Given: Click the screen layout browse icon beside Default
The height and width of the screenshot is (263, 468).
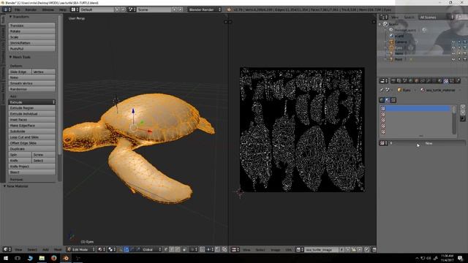Looking at the screenshot, I should (74, 9).
